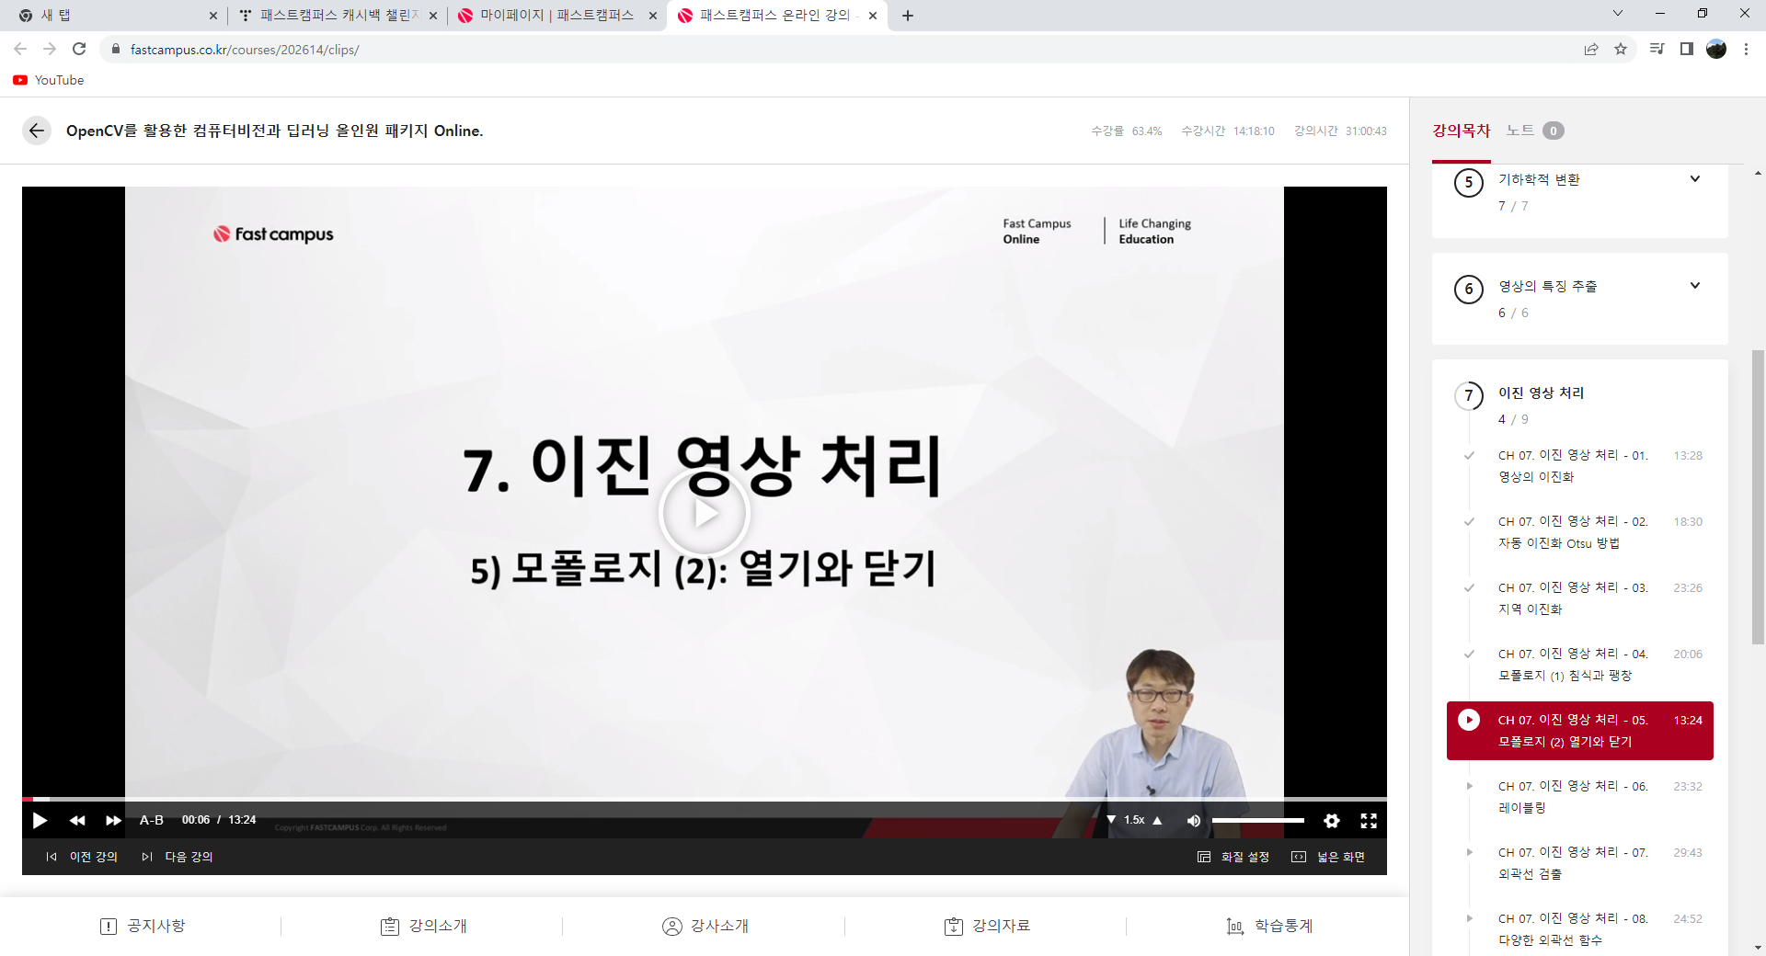This screenshot has width=1766, height=956.
Task: Decrease playback speed with the down triangle
Action: point(1111,820)
